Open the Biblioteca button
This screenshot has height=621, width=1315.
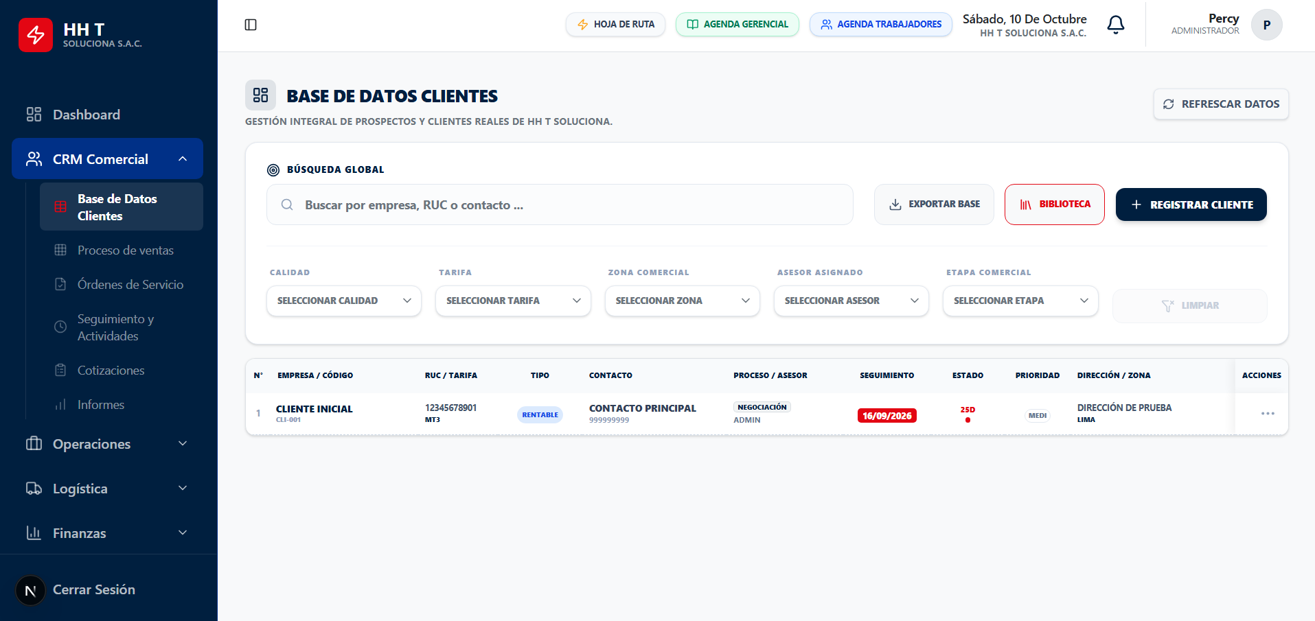coord(1055,204)
